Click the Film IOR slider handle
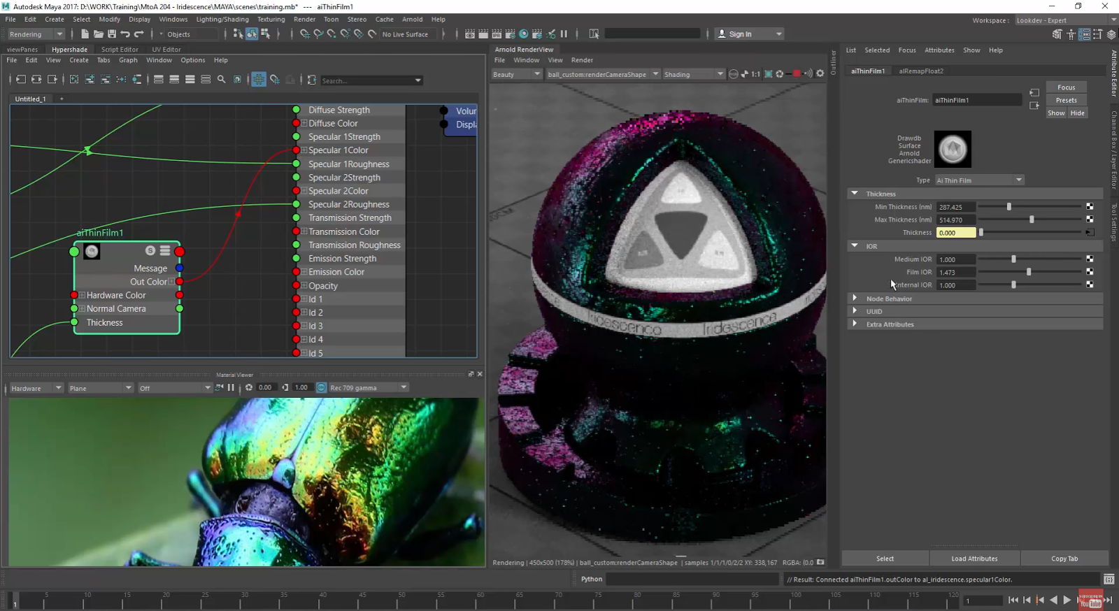This screenshot has width=1119, height=611. pyautogui.click(x=1029, y=272)
